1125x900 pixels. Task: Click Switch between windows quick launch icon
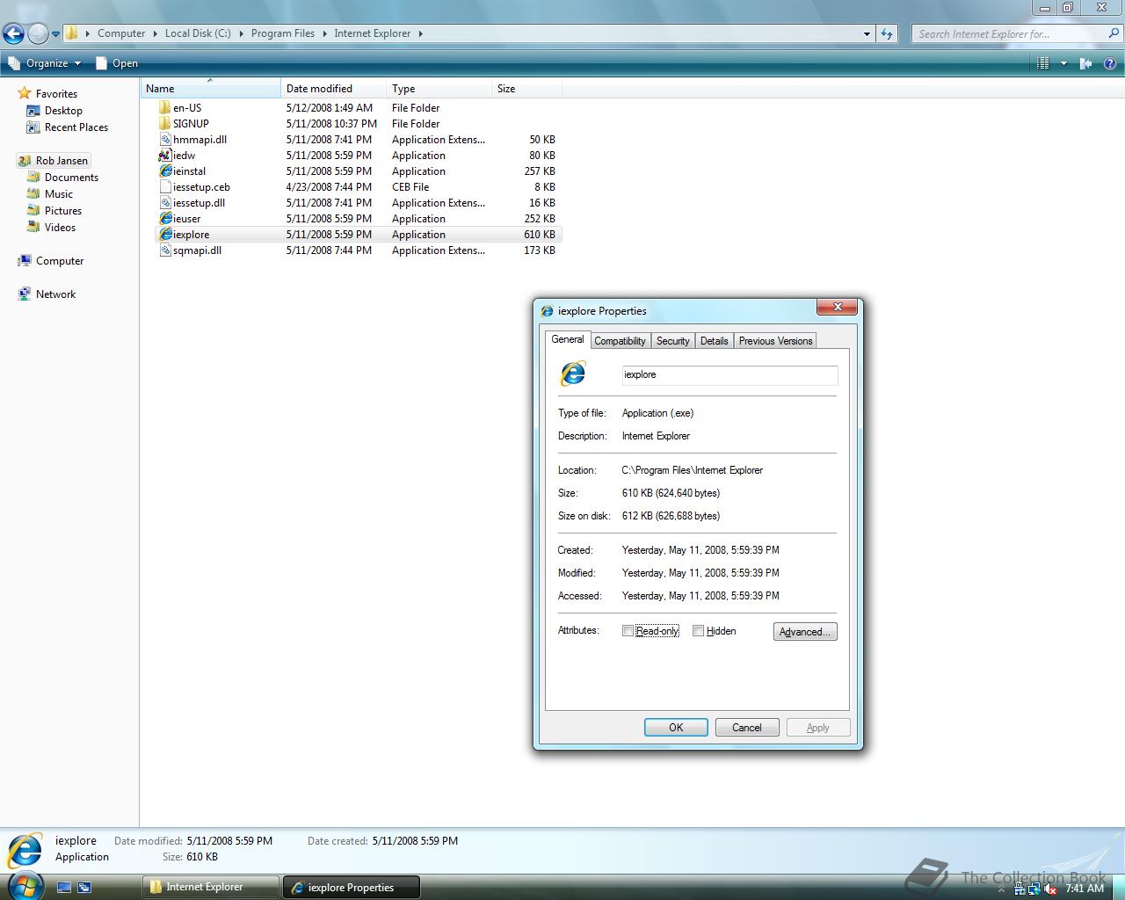tap(84, 888)
